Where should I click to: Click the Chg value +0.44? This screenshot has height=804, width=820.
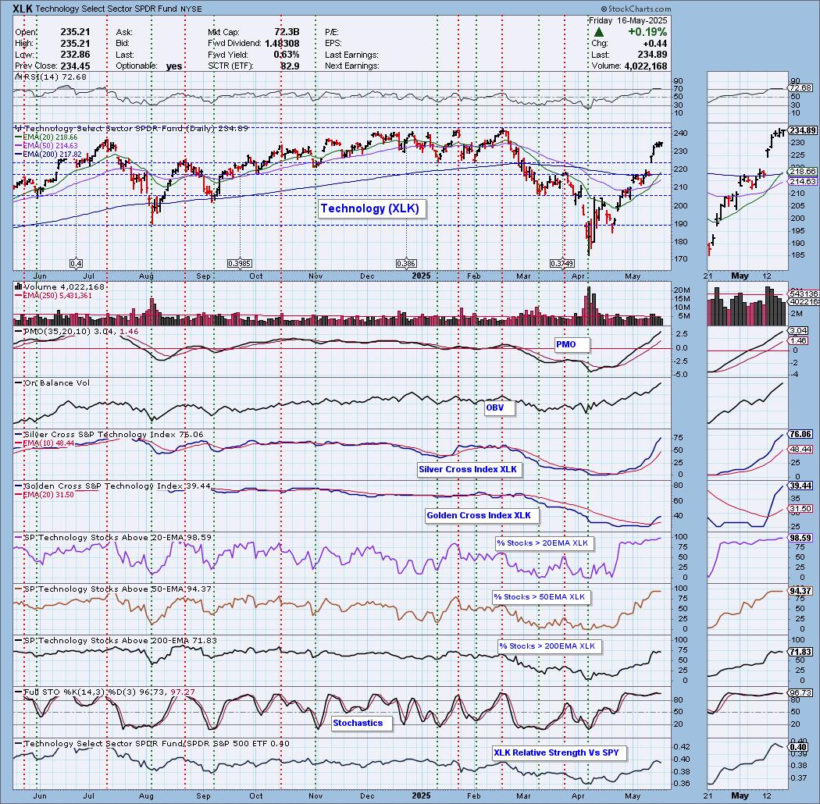pos(654,44)
